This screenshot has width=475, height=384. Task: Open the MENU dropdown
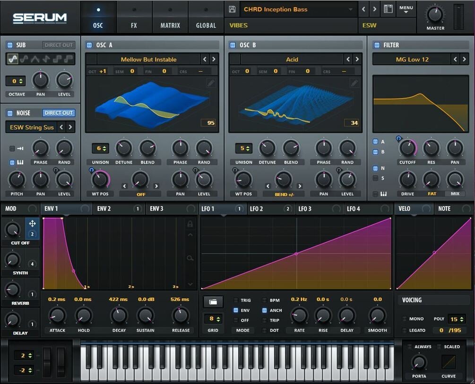point(406,9)
